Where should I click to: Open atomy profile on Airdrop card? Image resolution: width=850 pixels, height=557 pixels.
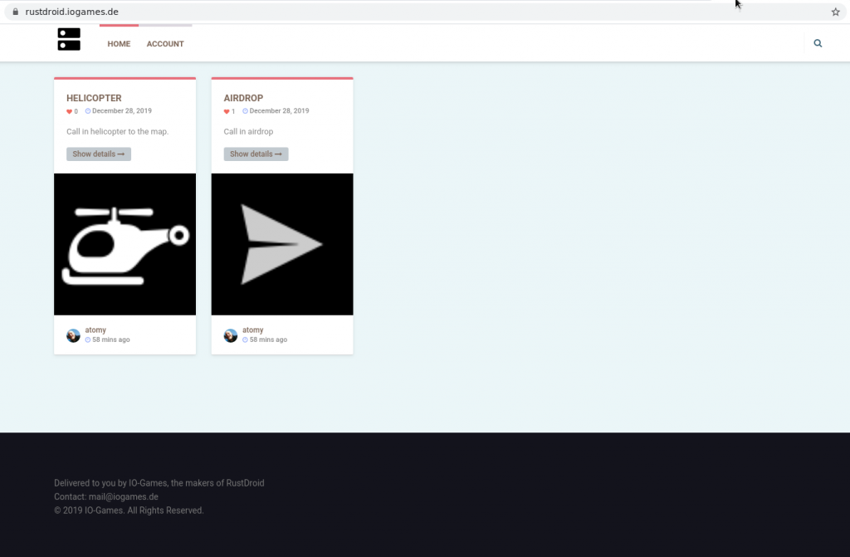[252, 330]
